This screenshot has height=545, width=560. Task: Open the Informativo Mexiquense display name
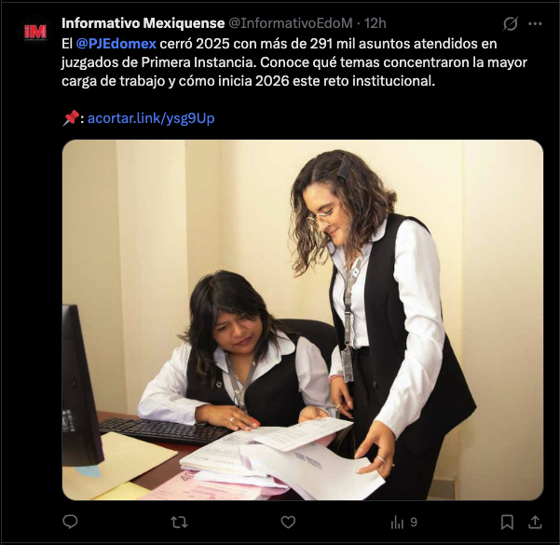[x=143, y=23]
